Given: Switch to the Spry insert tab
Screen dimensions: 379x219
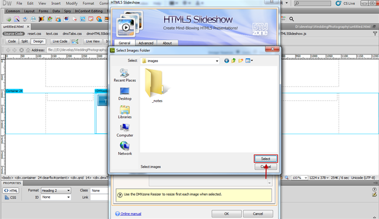Looking at the screenshot, I should pyautogui.click(x=68, y=11).
